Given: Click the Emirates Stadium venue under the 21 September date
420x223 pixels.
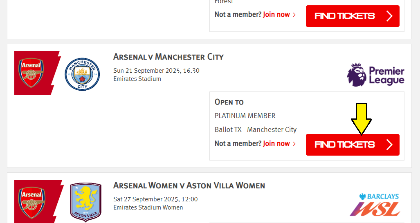Looking at the screenshot, I should click(137, 79).
